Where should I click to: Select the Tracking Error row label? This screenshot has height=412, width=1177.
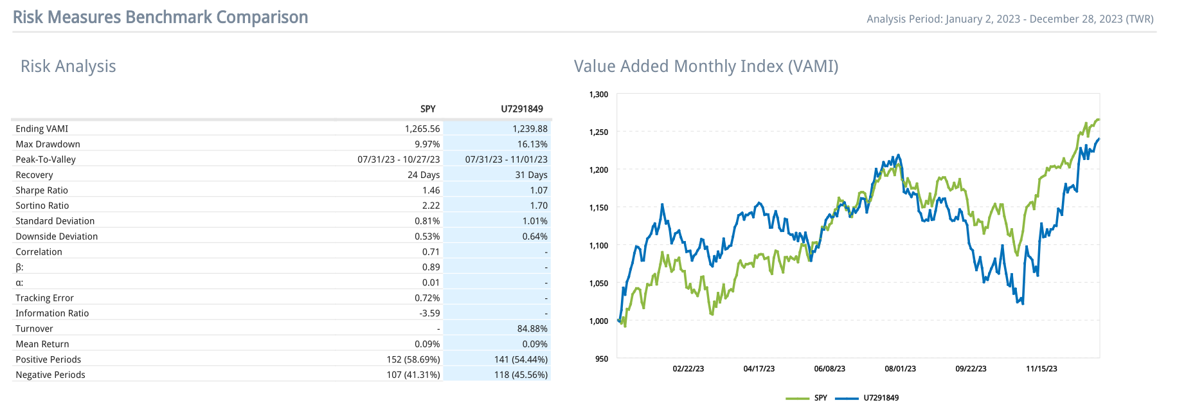coord(44,298)
